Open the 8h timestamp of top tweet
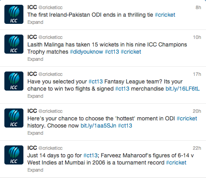The width and height of the screenshot is (206, 178). [198, 8]
